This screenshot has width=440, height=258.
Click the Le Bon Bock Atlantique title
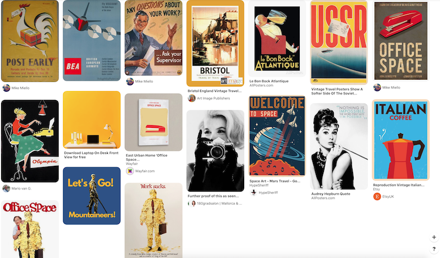coord(269,81)
